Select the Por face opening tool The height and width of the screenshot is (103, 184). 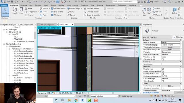point(144,12)
